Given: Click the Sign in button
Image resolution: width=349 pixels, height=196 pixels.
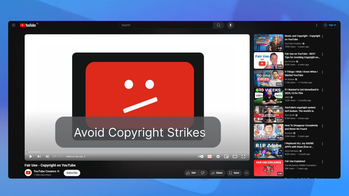Looking at the screenshot, I should (x=330, y=25).
